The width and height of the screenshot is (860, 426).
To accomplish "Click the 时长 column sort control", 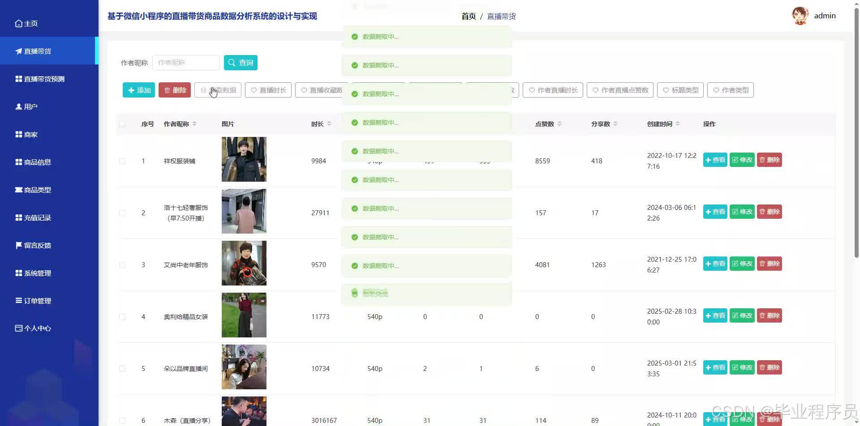I will (329, 124).
